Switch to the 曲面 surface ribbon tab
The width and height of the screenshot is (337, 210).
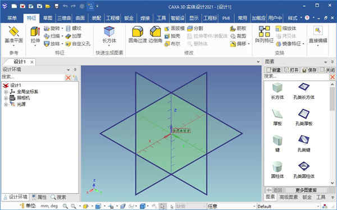pos(80,18)
